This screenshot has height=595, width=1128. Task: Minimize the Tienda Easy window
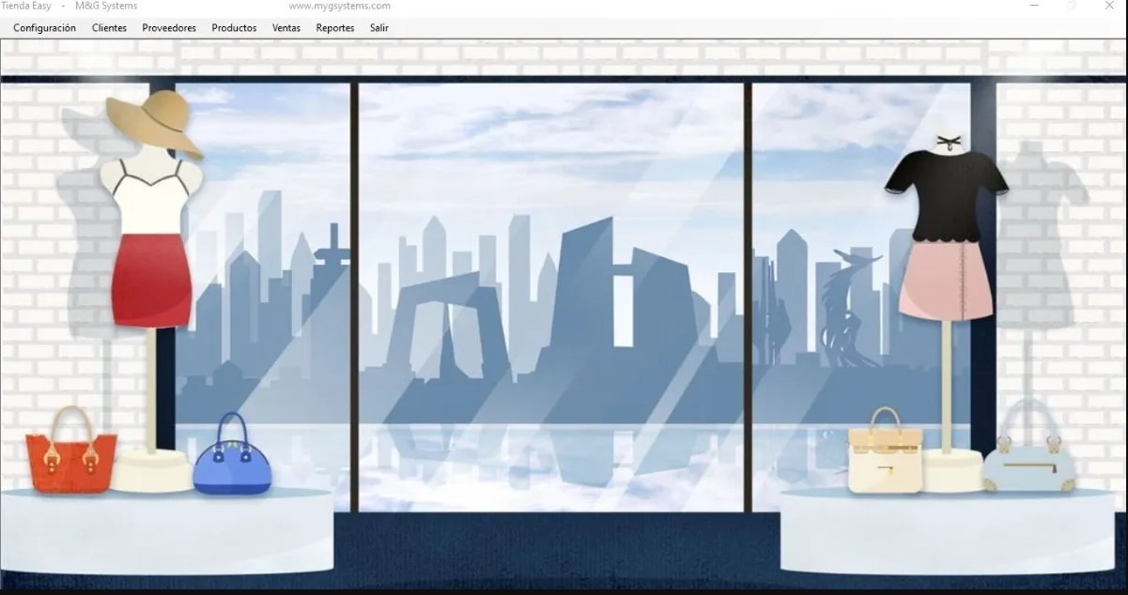click(1034, 6)
